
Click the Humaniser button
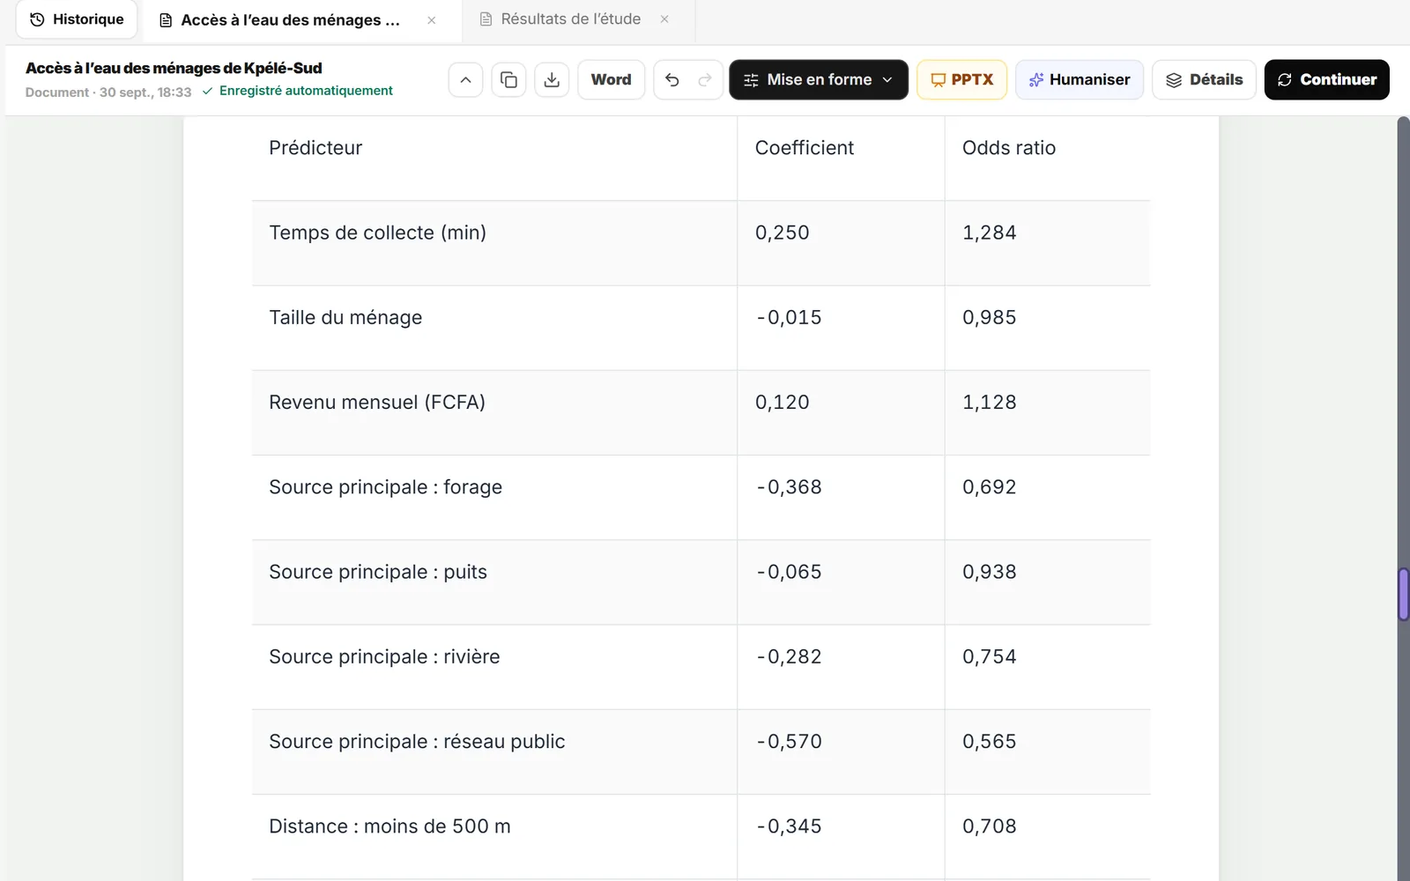tap(1080, 80)
